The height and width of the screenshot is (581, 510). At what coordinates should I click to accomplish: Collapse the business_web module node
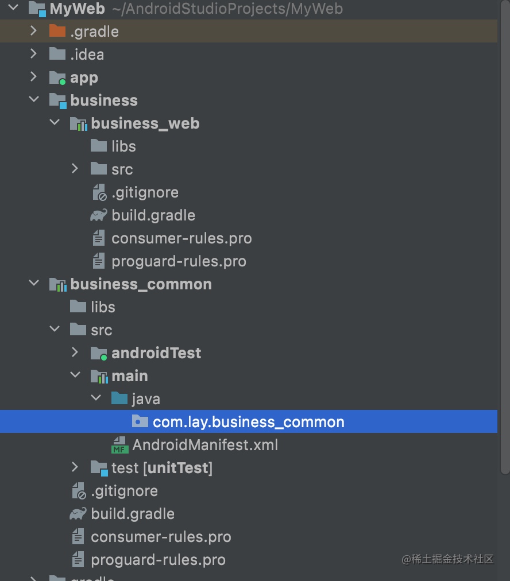(55, 123)
